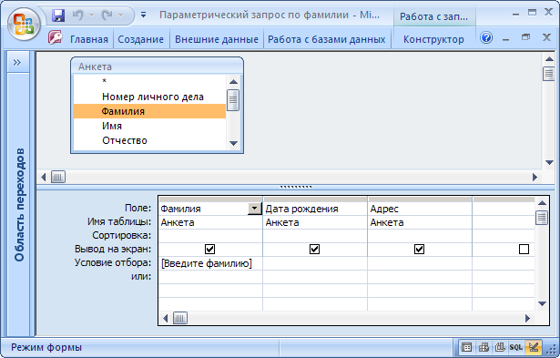Open the Office button menu
560x358 pixels.
[x=24, y=25]
